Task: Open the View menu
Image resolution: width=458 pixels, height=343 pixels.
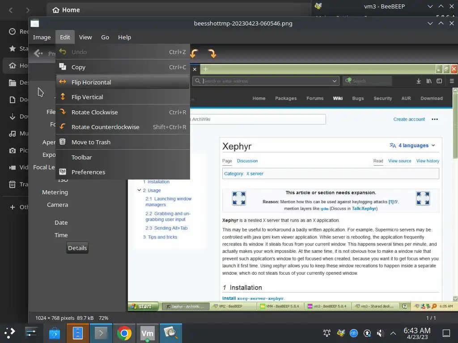Action: (85, 37)
